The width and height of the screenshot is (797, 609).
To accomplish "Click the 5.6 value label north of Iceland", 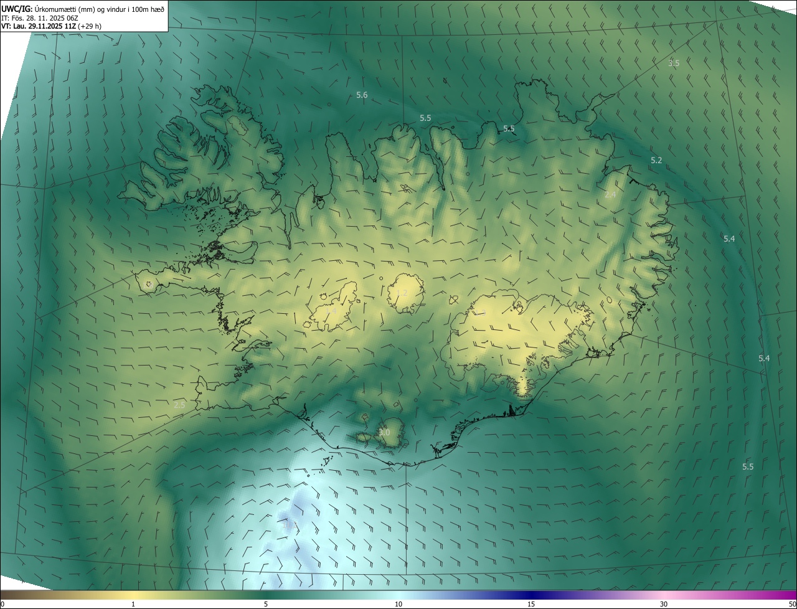I will pyautogui.click(x=362, y=95).
